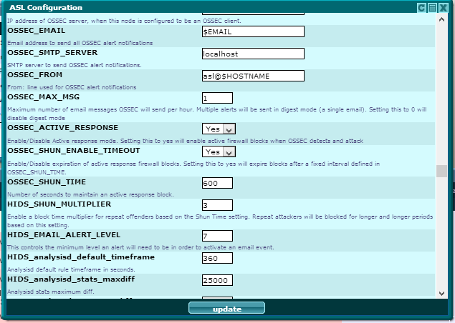
Task: Click 'This controls the minimum level' description
Action: pos(140,247)
